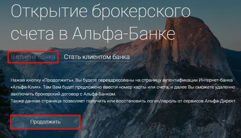The width and height of the screenshot is (241, 138).
Task: Click the line «заключить брокерский договор с Альфа-Банком»
Action: click(x=63, y=94)
